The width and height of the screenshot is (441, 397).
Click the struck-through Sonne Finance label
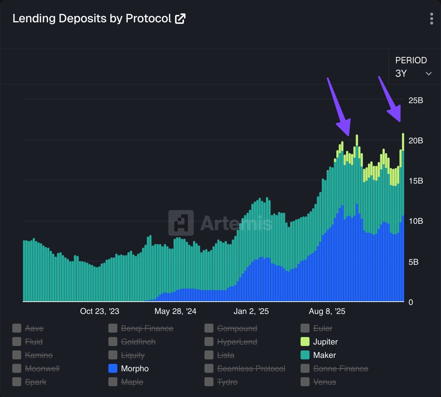tap(340, 368)
